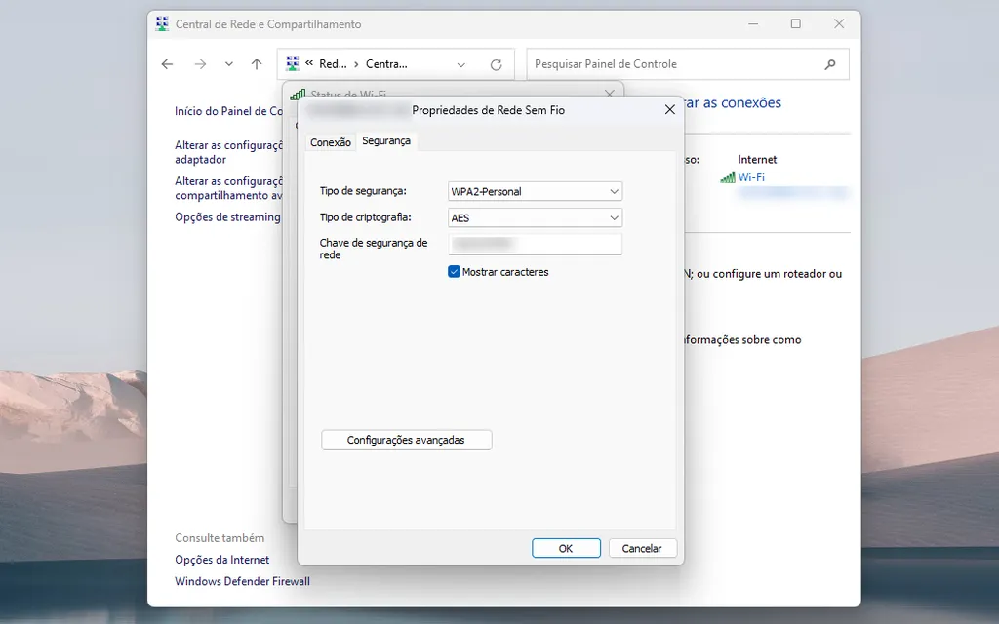This screenshot has height=624, width=999.
Task: Expand the address bar history dropdown
Action: click(x=461, y=65)
